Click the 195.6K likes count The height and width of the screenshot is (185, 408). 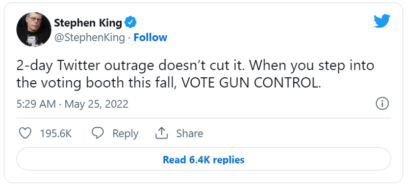click(x=56, y=133)
